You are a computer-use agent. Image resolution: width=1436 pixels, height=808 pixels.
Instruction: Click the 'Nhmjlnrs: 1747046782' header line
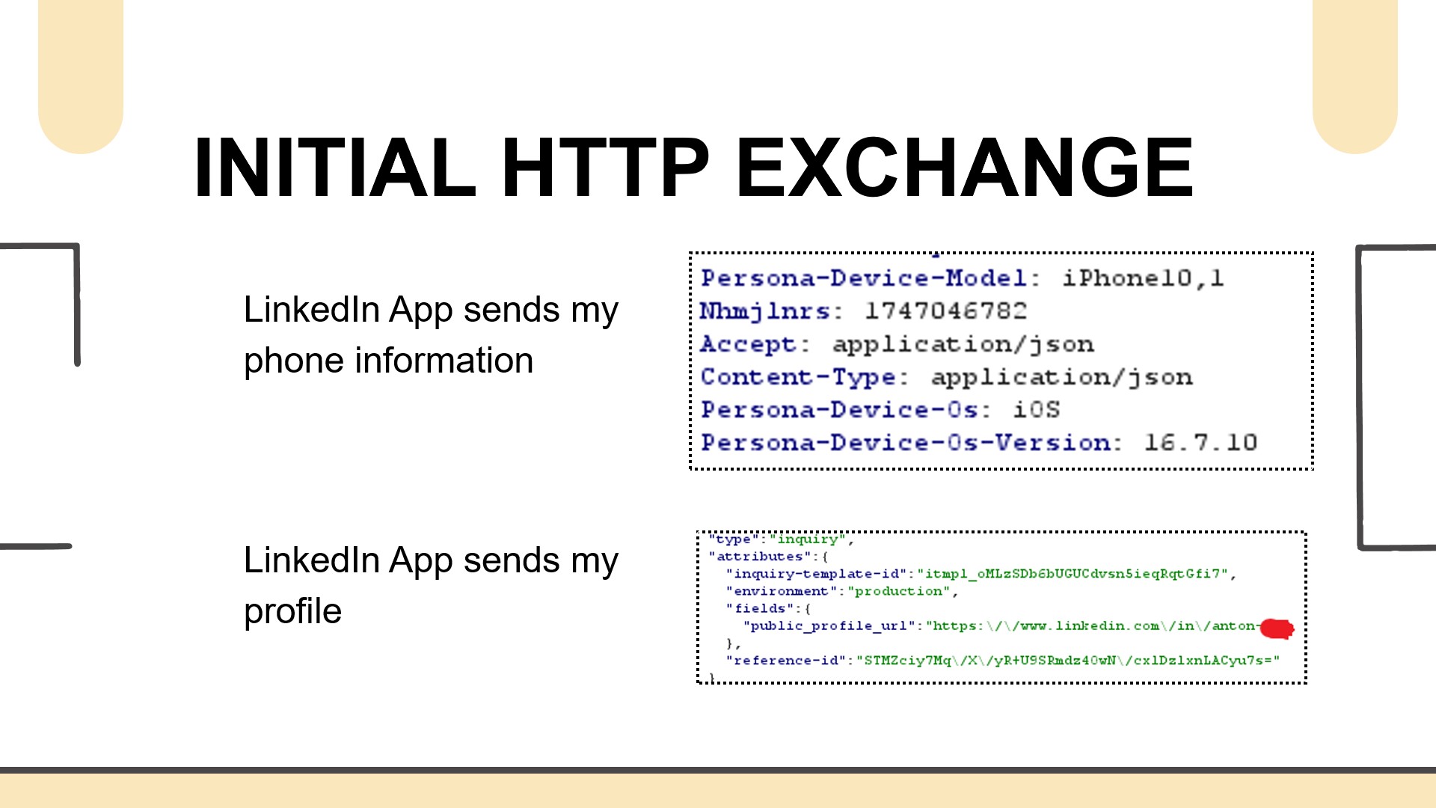pos(863,310)
